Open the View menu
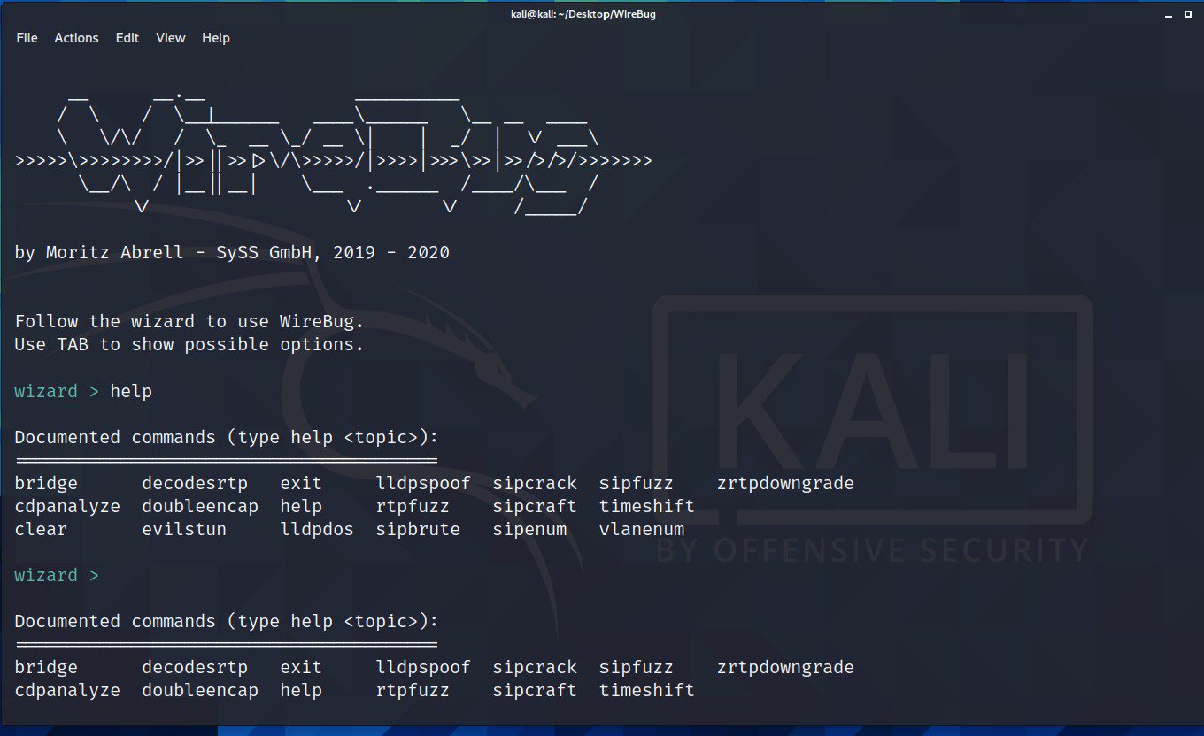This screenshot has width=1204, height=736. click(x=171, y=37)
